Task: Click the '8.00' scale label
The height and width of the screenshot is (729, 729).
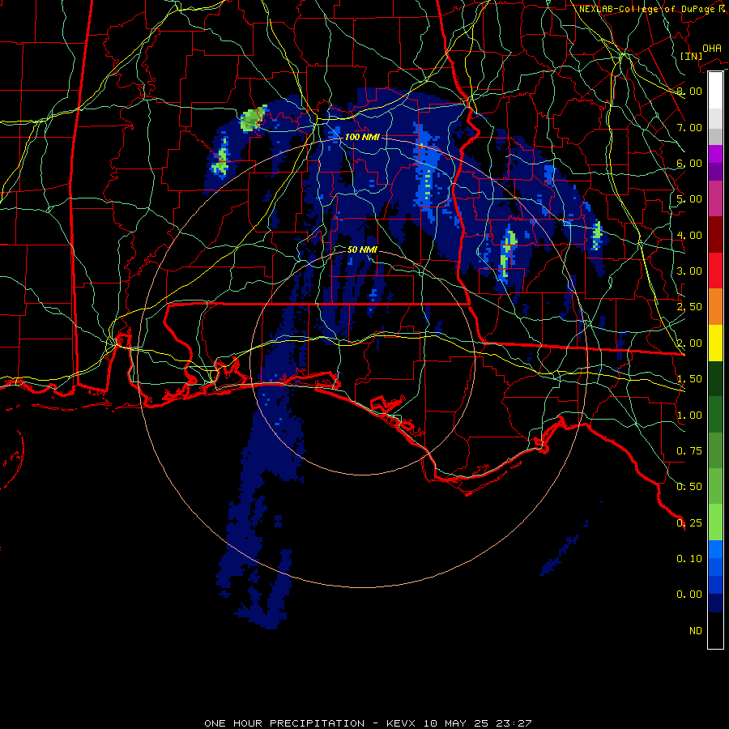Action: 689,91
